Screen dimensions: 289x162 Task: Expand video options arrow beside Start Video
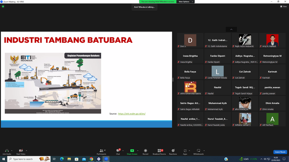pyautogui.click(x=26, y=151)
